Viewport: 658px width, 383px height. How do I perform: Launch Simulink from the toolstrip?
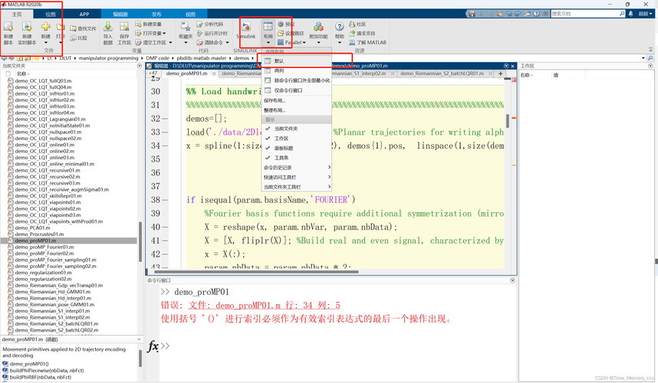coord(246,30)
